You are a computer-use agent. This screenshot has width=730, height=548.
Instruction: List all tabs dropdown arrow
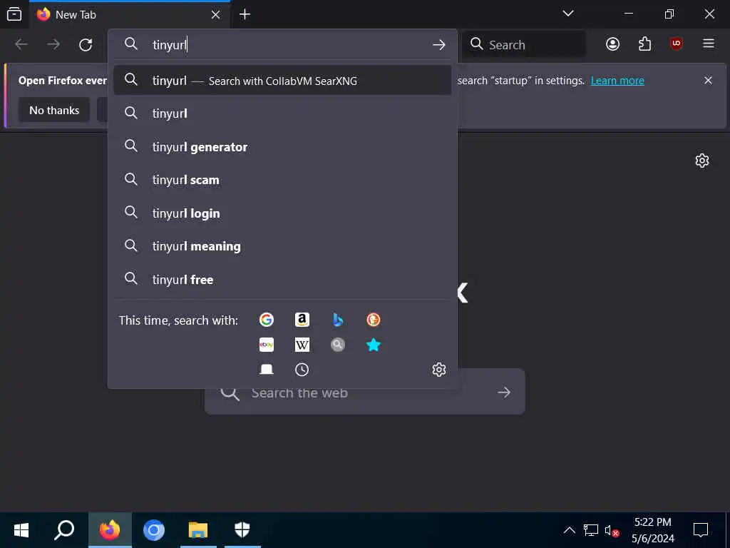tap(568, 14)
